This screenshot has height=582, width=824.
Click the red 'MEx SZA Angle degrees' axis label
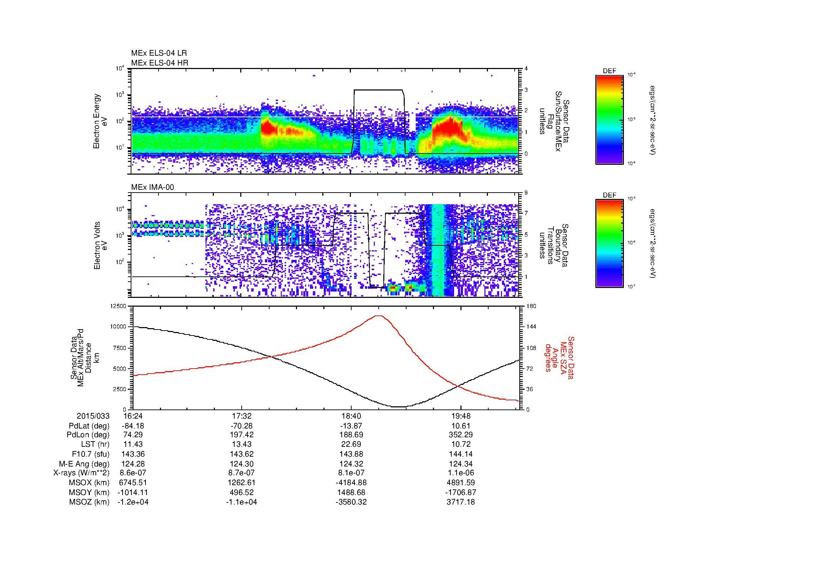(559, 357)
